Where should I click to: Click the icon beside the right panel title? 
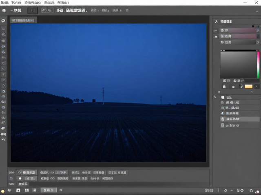216,22
